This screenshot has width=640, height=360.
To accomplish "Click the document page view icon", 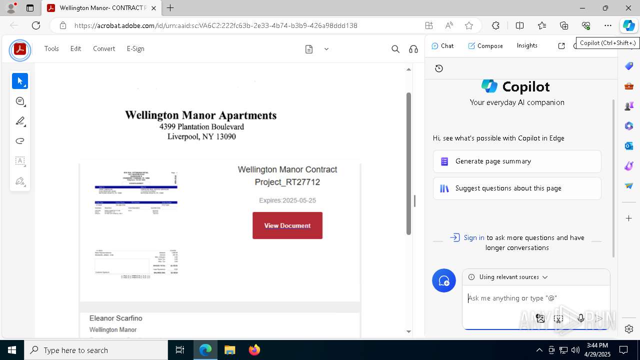I will 309,49.
